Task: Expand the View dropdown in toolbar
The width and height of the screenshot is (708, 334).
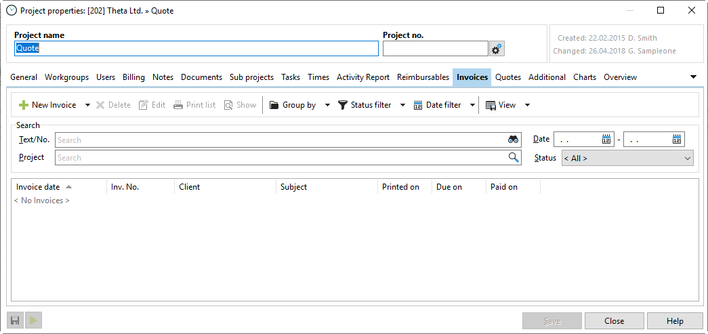Action: pos(527,105)
